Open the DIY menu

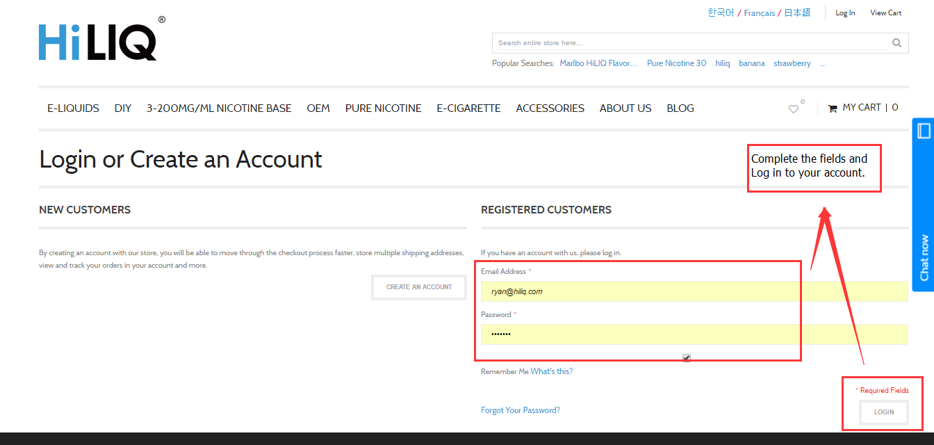(x=123, y=108)
